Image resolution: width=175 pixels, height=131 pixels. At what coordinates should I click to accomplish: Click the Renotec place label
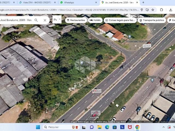coord(151,77)
